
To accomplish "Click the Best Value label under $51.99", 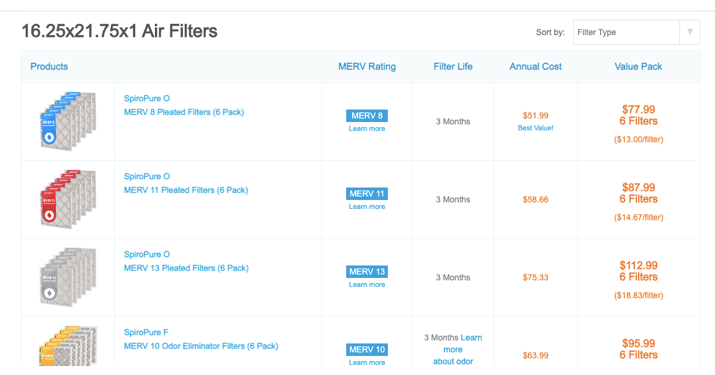I will pyautogui.click(x=535, y=128).
